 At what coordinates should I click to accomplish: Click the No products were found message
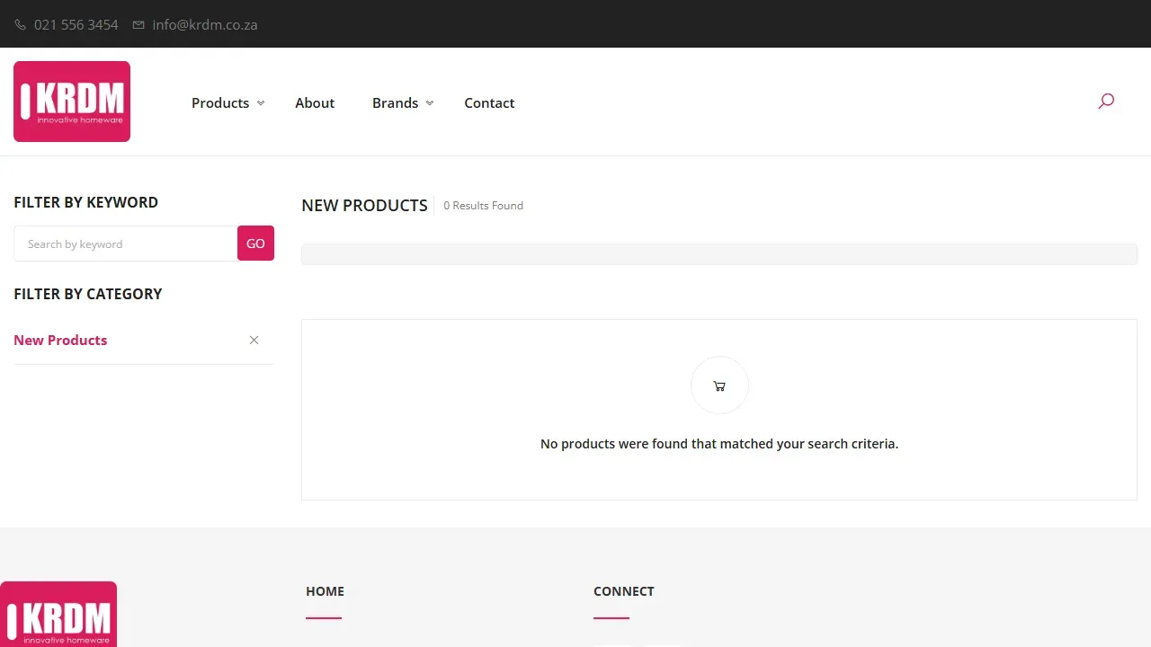[x=719, y=444]
